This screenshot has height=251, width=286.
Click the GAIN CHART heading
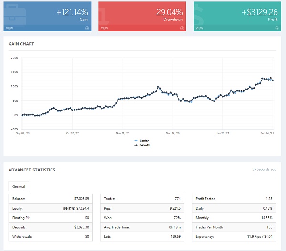[21, 44]
